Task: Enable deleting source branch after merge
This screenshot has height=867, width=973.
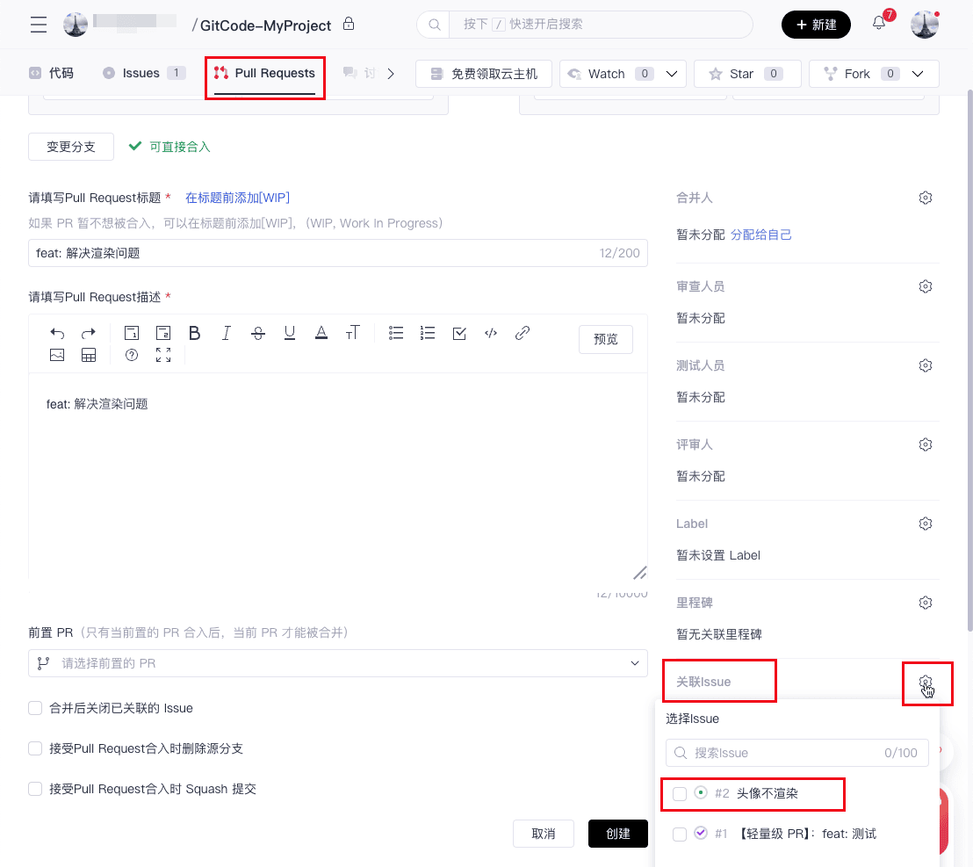Action: point(36,748)
